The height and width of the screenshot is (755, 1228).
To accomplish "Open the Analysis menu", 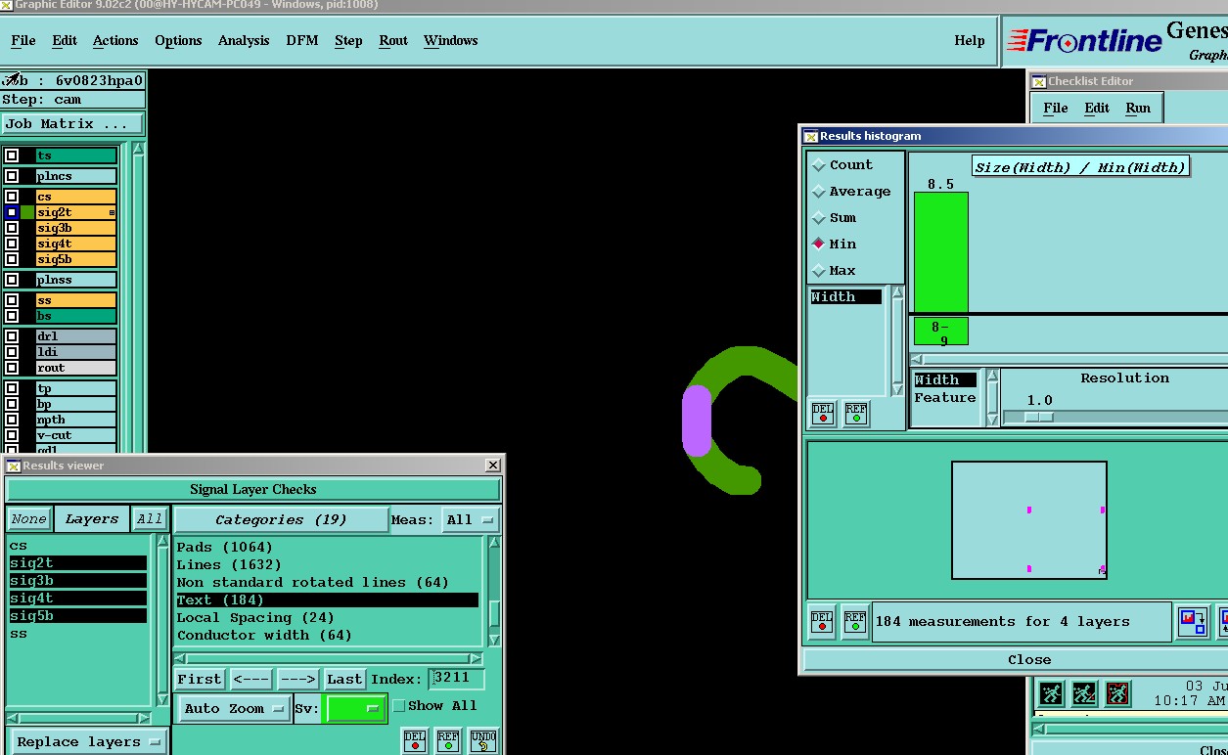I will (244, 41).
